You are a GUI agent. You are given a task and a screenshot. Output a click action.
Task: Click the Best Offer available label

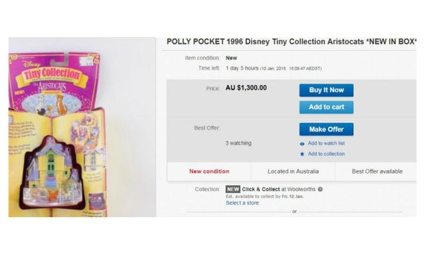coord(377,171)
